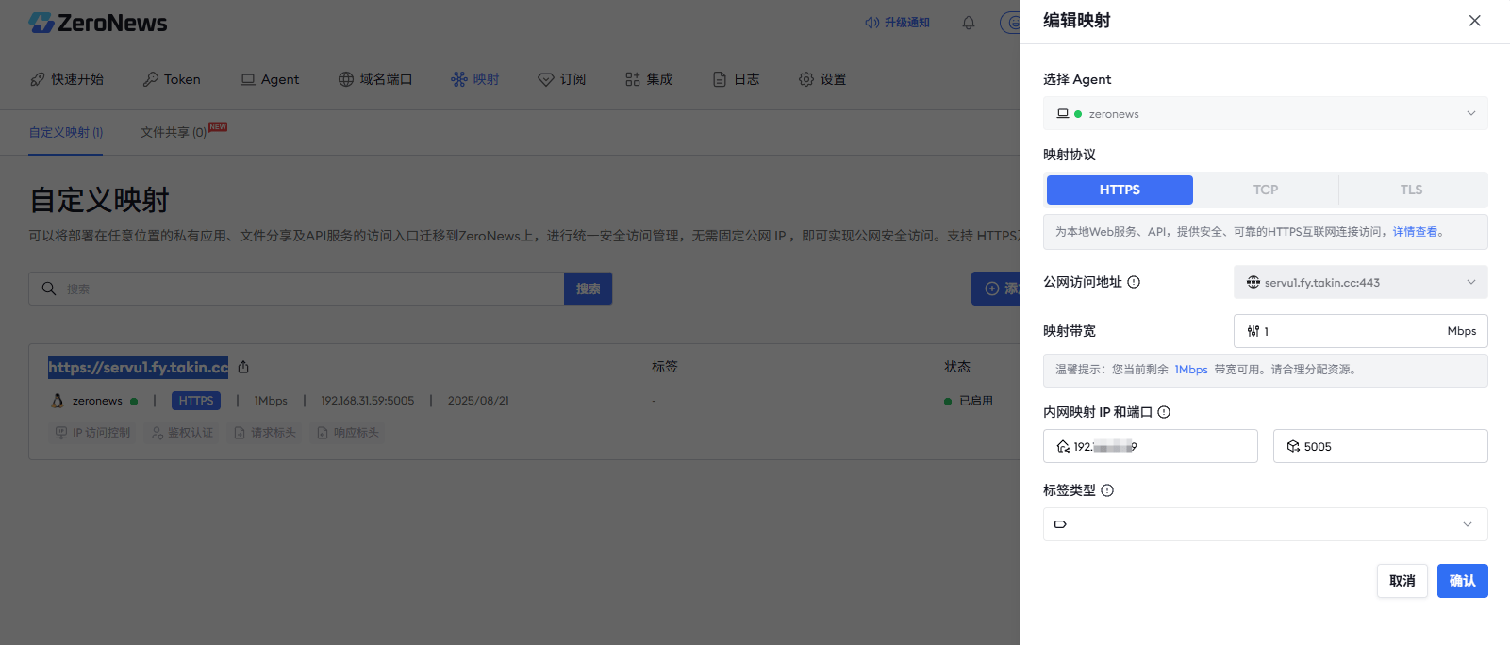Viewport: 1510px width, 645px height.
Task: Click the blue 搜索 button
Action: click(x=588, y=289)
